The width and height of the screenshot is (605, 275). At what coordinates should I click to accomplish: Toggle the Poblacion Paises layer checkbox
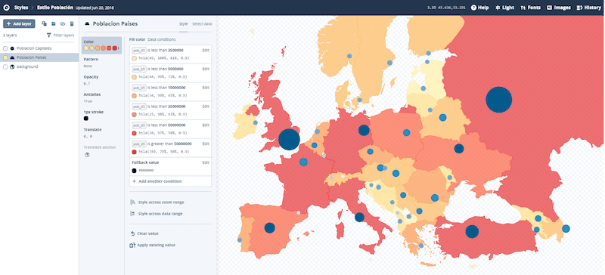pyautogui.click(x=5, y=57)
